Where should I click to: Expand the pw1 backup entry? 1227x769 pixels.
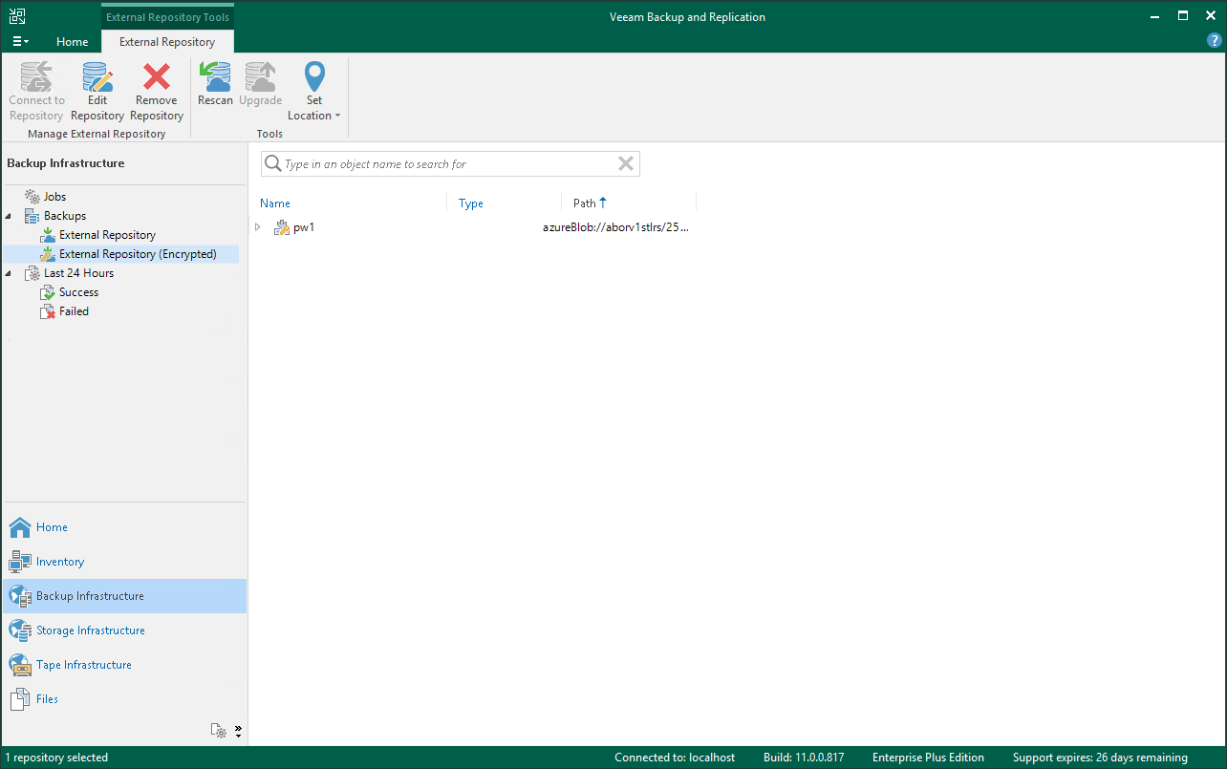(x=257, y=227)
